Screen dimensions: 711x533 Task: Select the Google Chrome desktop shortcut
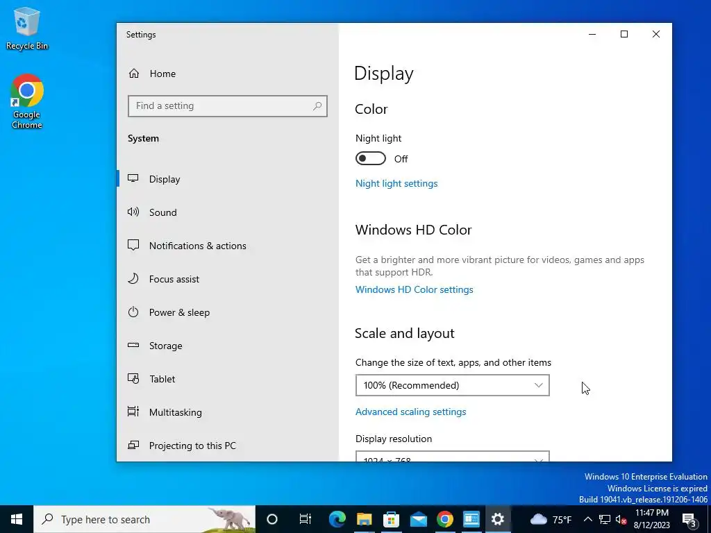27,101
